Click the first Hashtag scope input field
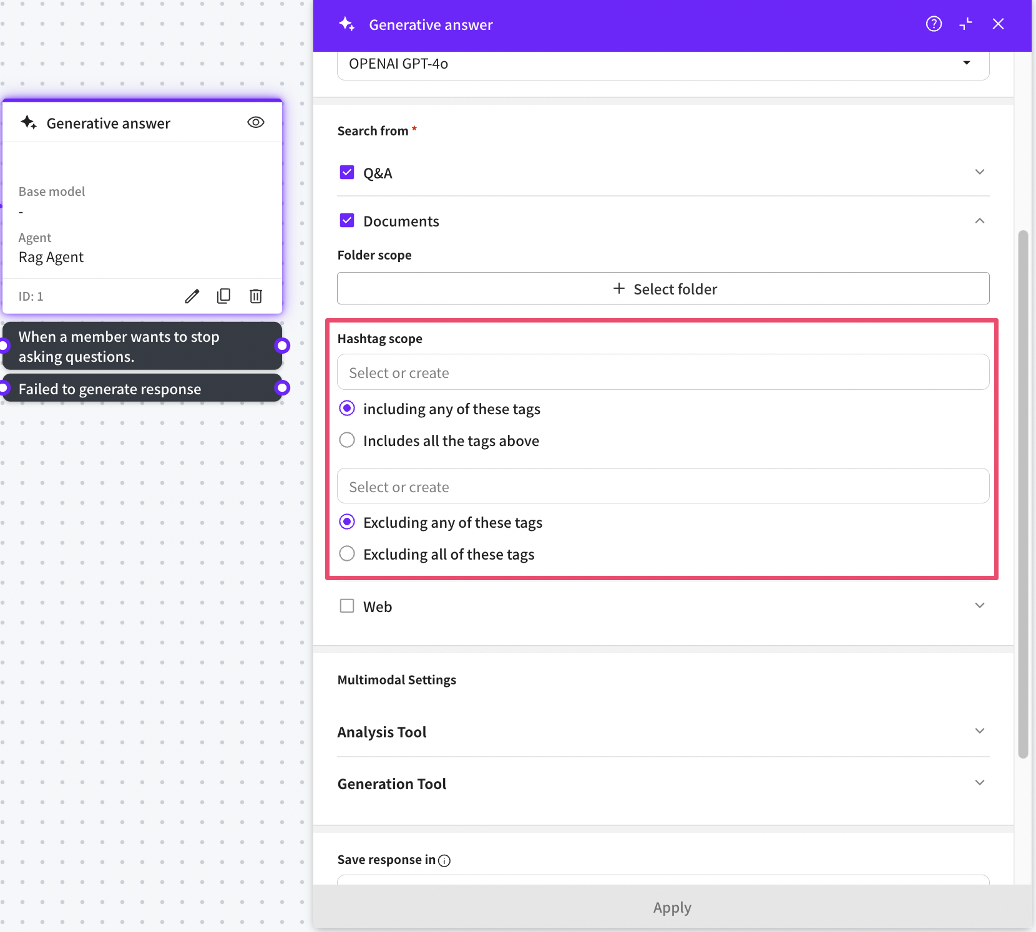Viewport: 1036px width, 932px height. point(663,372)
